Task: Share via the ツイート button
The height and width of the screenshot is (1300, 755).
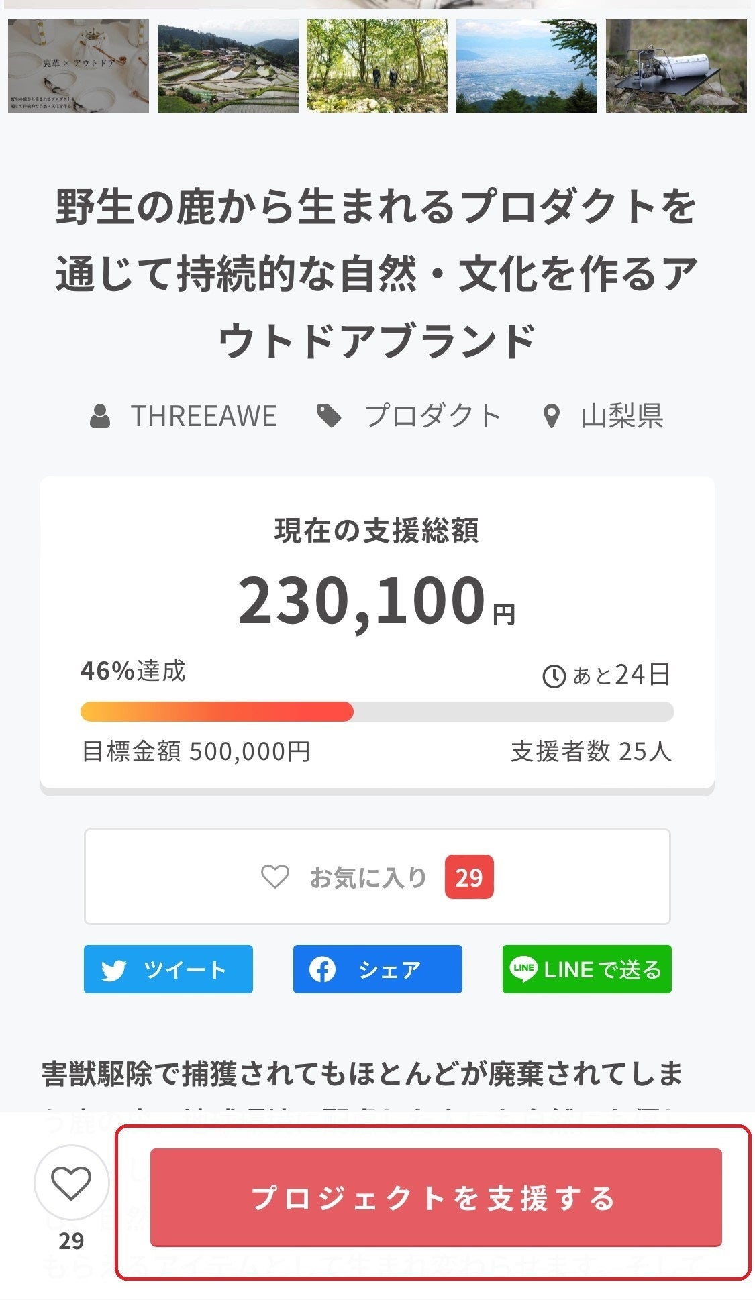Action: coord(168,969)
